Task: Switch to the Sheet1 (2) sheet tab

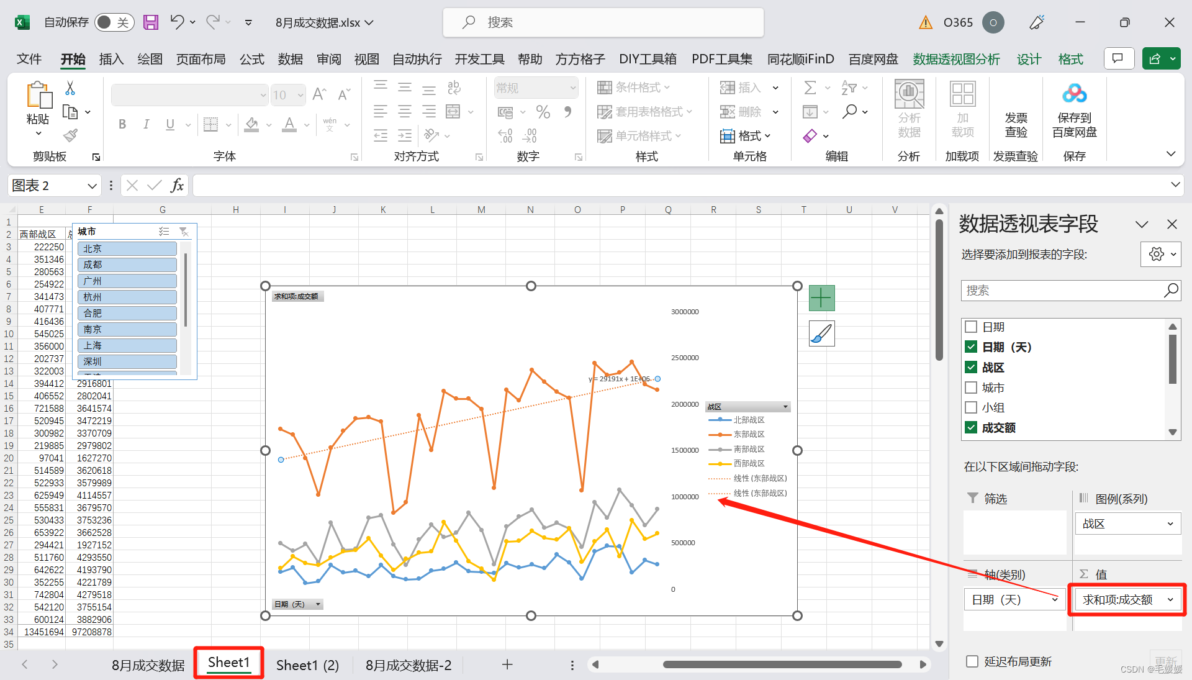Action: click(x=307, y=665)
